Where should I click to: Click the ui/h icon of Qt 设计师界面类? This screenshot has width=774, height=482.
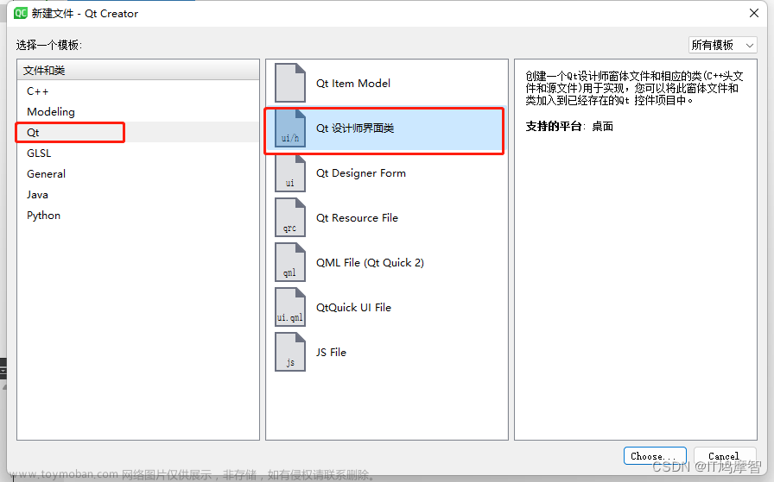(289, 128)
